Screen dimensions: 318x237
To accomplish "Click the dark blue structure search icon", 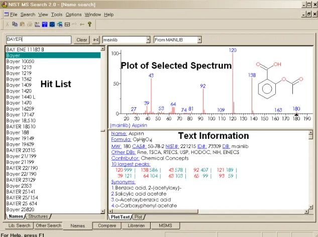I will pyautogui.click(x=52, y=24).
